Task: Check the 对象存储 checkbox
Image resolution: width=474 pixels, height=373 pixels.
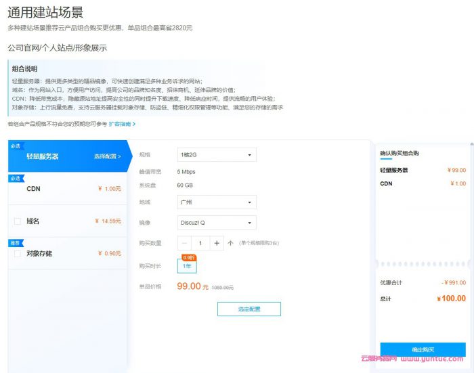Action: (x=18, y=254)
